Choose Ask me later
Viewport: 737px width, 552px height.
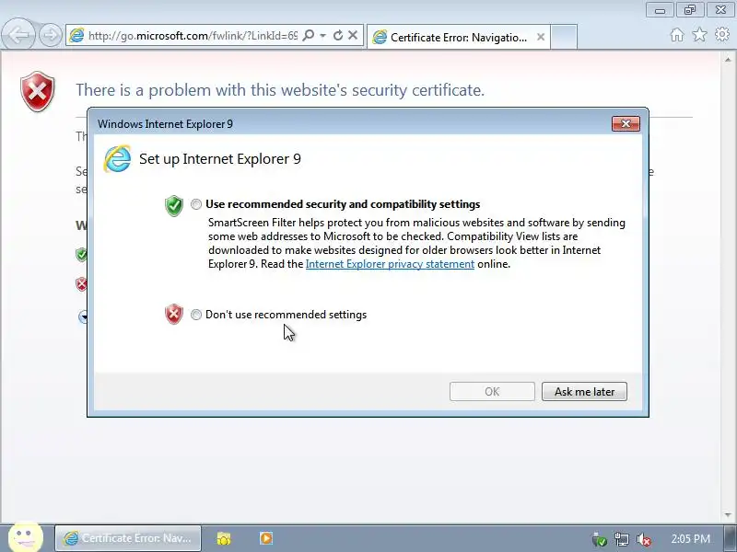click(x=584, y=392)
